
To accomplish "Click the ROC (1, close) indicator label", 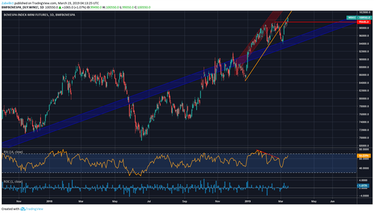I will pos(13,182).
